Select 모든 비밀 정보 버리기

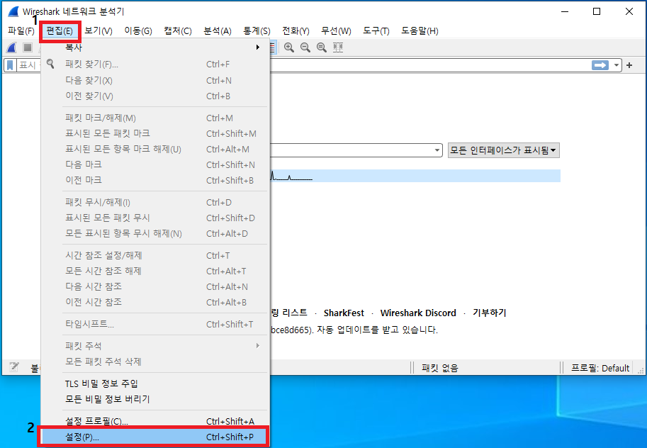tap(155, 399)
